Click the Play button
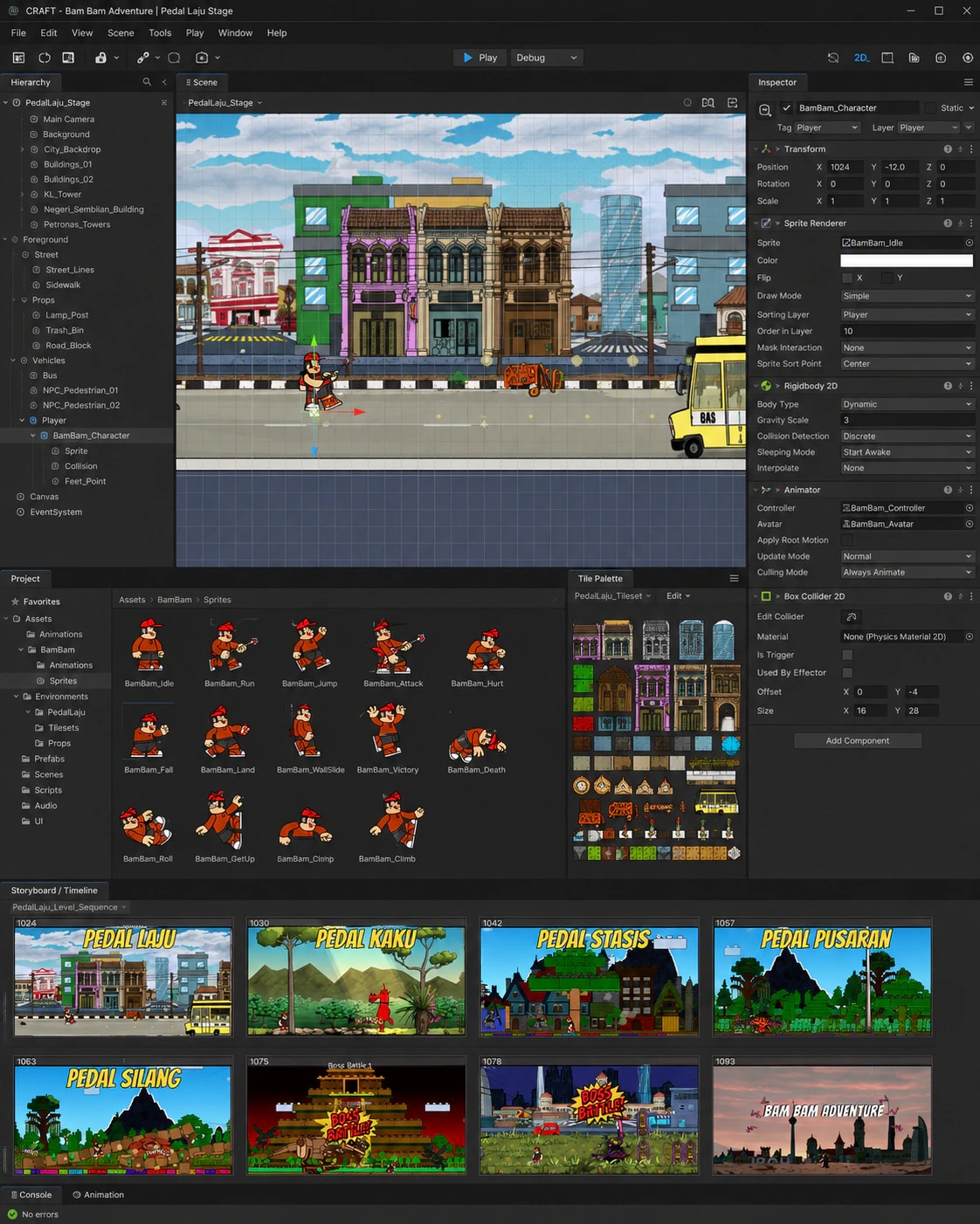 [x=480, y=58]
